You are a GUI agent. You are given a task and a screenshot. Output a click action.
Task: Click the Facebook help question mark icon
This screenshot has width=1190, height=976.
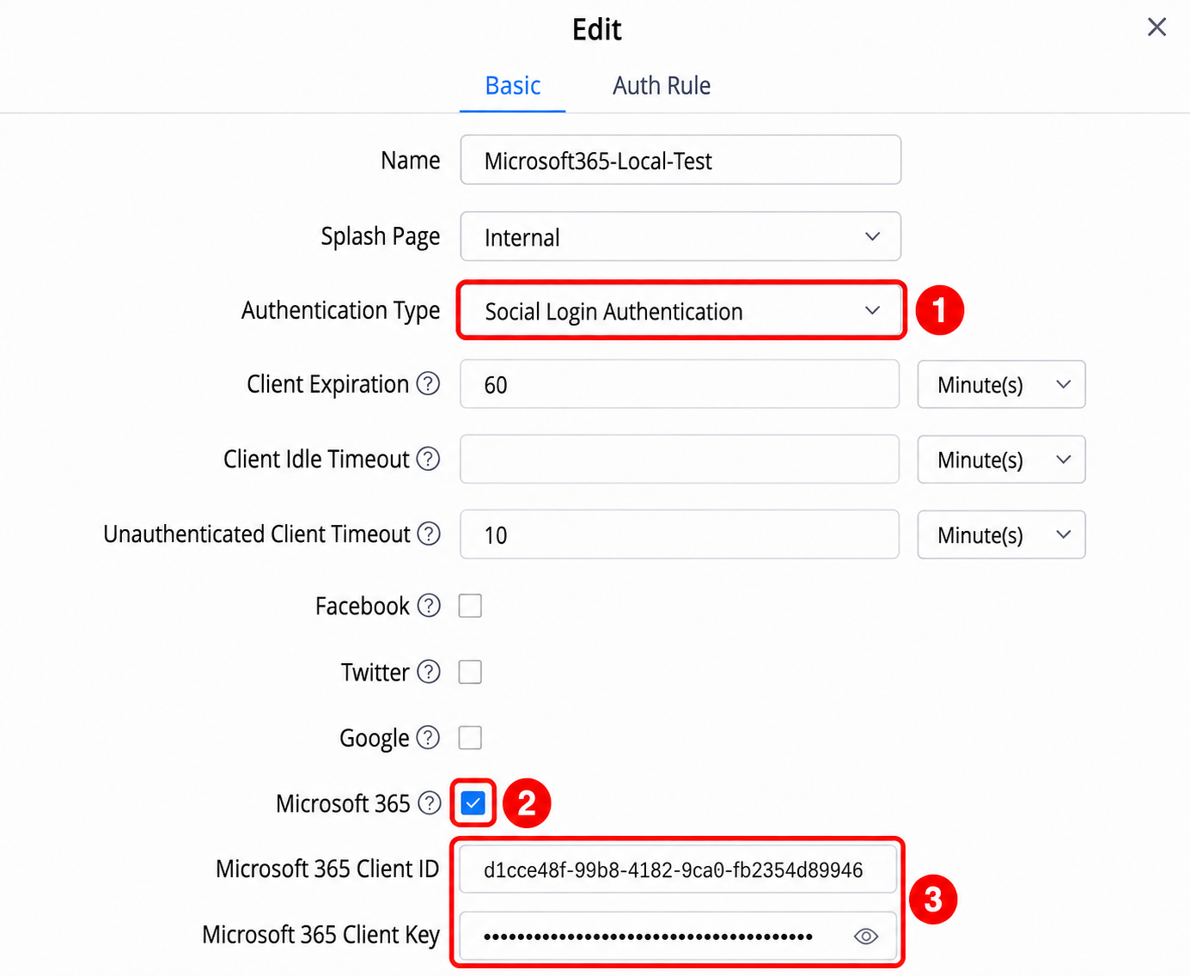pos(429,606)
